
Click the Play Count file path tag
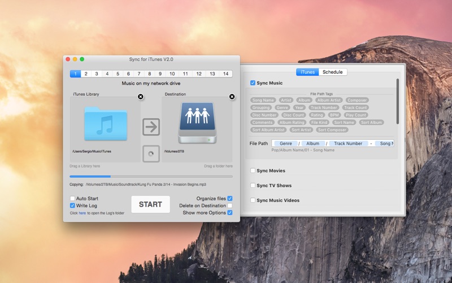click(x=356, y=115)
